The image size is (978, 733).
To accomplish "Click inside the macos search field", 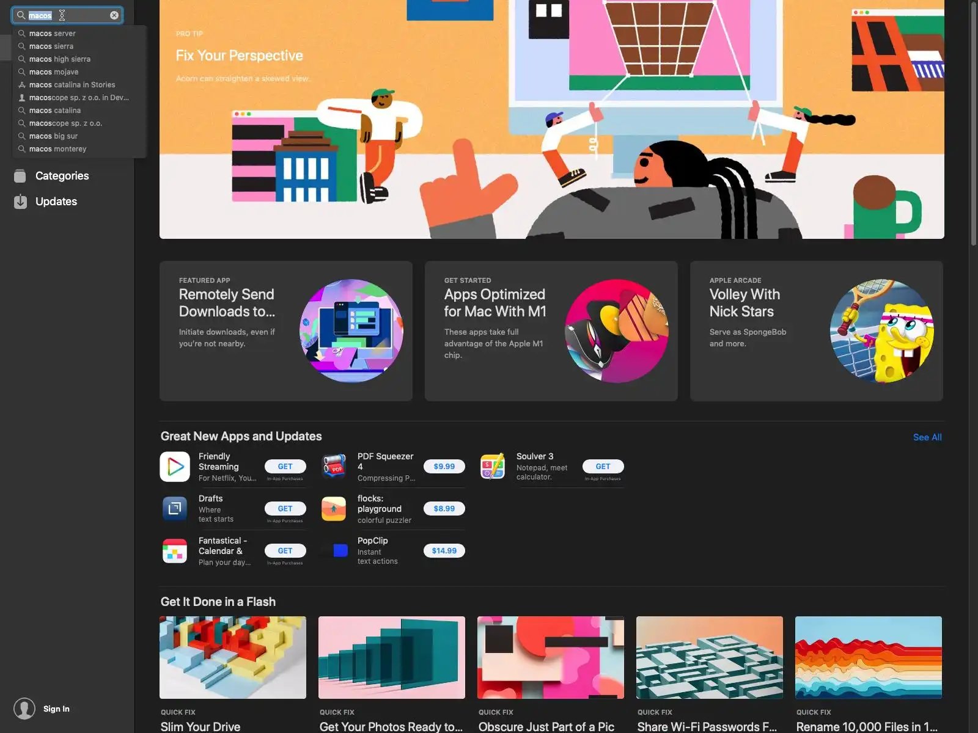I will pos(67,15).
